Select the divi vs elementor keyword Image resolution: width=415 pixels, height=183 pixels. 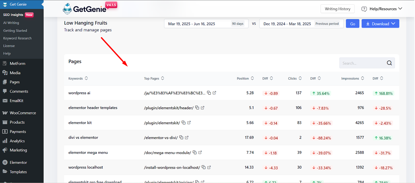(83, 137)
